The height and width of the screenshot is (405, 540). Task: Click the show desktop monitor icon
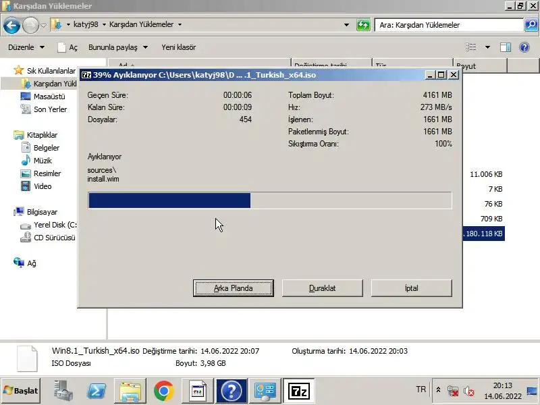click(533, 391)
